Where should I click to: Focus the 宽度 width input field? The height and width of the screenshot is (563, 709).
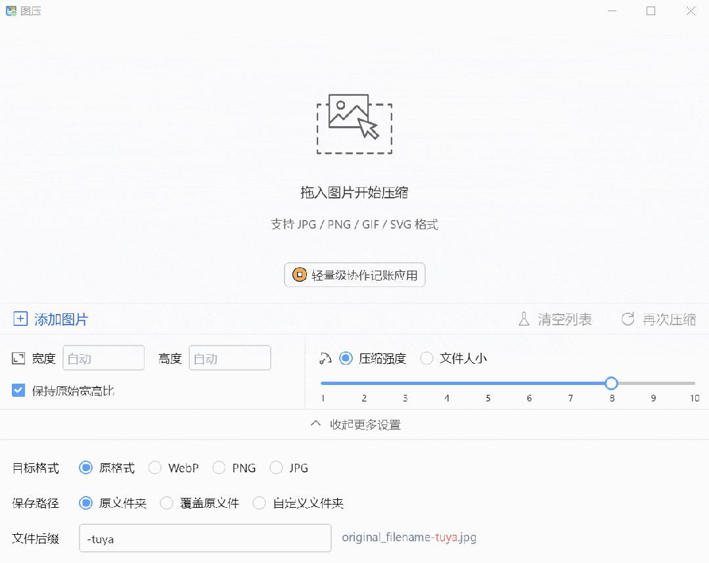[104, 357]
